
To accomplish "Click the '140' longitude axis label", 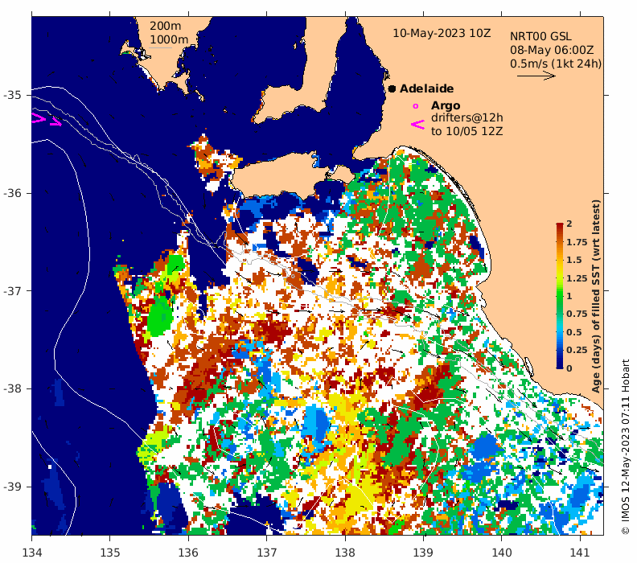I will [x=502, y=553].
